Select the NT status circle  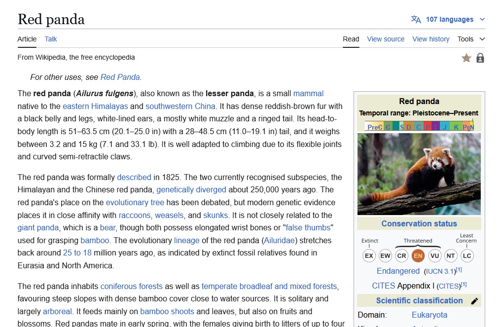[451, 256]
